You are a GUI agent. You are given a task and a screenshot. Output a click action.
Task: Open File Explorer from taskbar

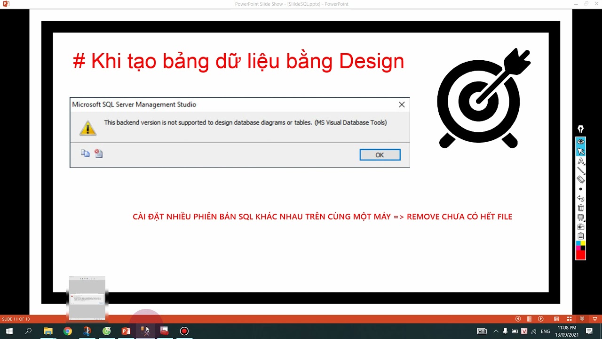48,331
